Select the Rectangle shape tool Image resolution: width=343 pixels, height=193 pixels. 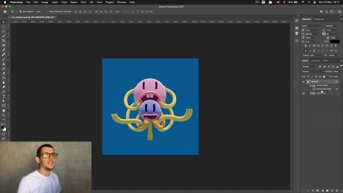4,106
